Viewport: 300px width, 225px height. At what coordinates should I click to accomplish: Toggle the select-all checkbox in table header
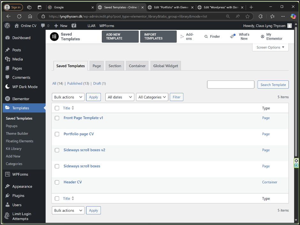pos(57,108)
